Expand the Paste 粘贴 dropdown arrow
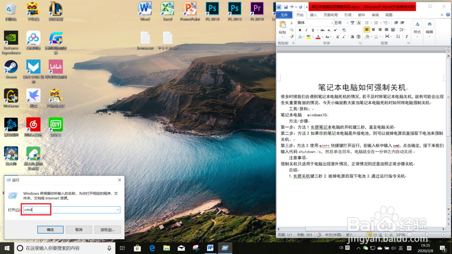Screen dimensions: 452x254 (282, 37)
